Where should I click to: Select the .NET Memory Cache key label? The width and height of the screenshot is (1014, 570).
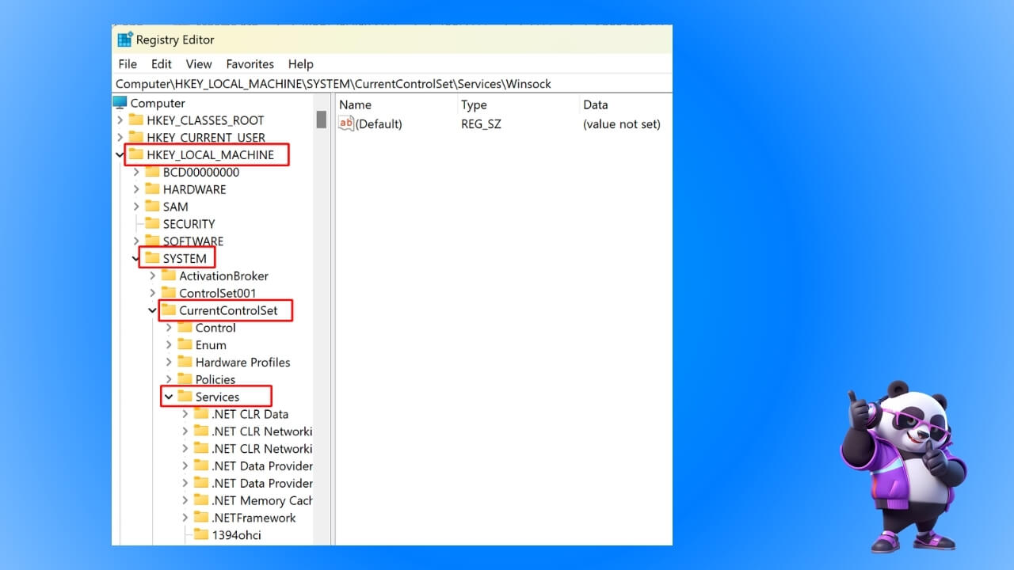262,500
